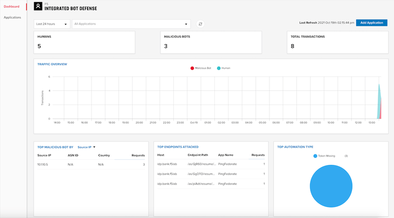The image size is (394, 218).
Task: Select the /as/QjR60/resume endpoint row
Action: pyautogui.click(x=211, y=163)
